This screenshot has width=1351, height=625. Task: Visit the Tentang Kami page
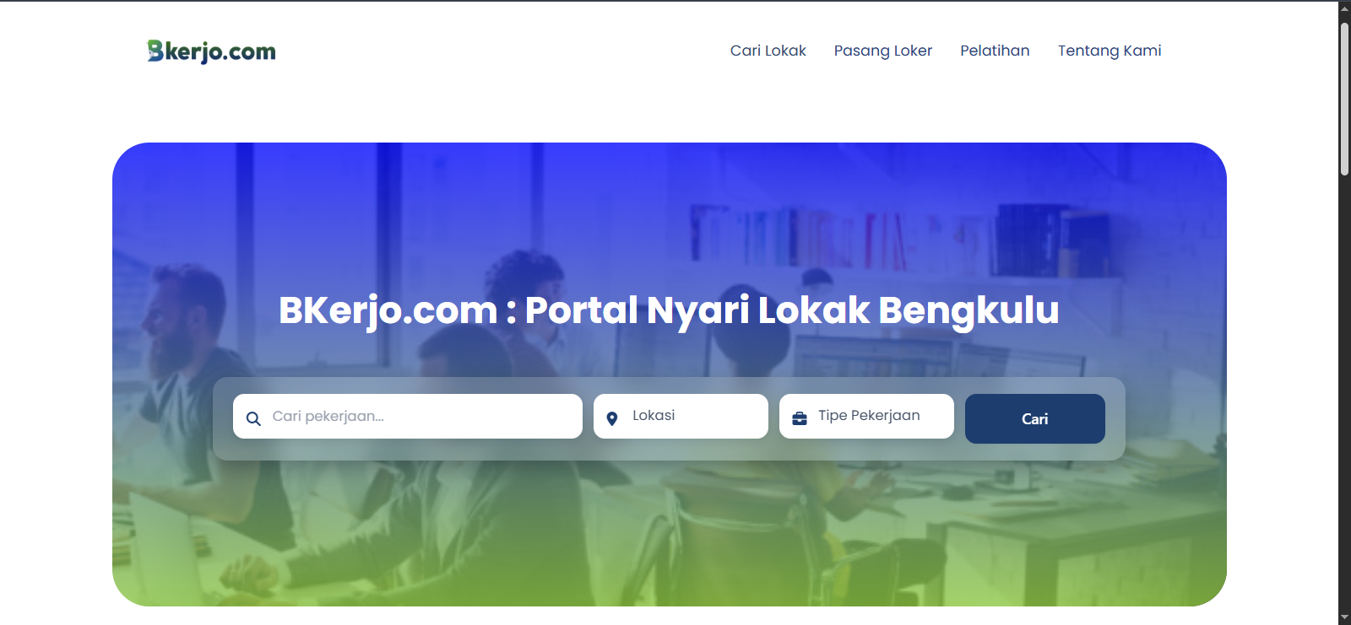1110,51
